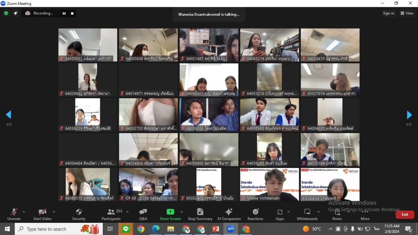The height and width of the screenshot is (235, 418).
Task: Select the A Supalux Chaiyasit video tile
Action: (330, 184)
